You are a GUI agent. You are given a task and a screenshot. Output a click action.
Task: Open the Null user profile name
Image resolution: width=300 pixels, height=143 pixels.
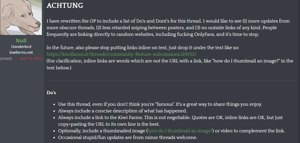pyautogui.click(x=21, y=41)
